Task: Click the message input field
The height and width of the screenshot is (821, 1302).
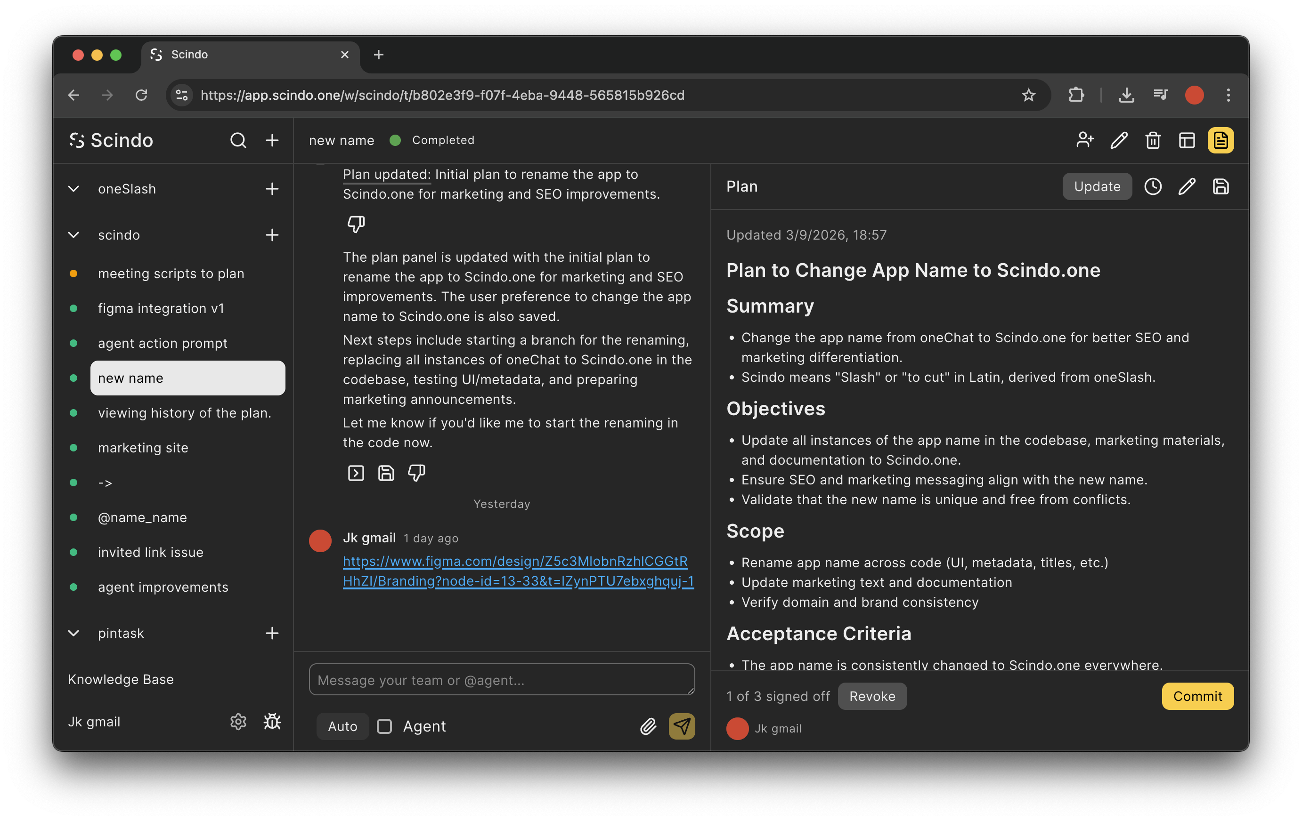Action: tap(501, 679)
